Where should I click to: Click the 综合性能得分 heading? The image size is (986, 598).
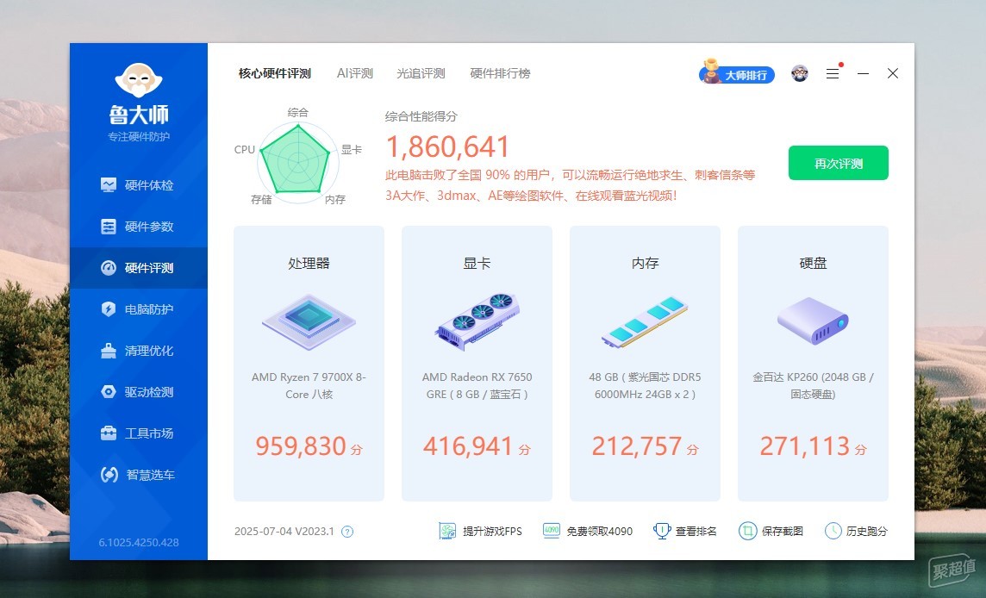pos(421,116)
